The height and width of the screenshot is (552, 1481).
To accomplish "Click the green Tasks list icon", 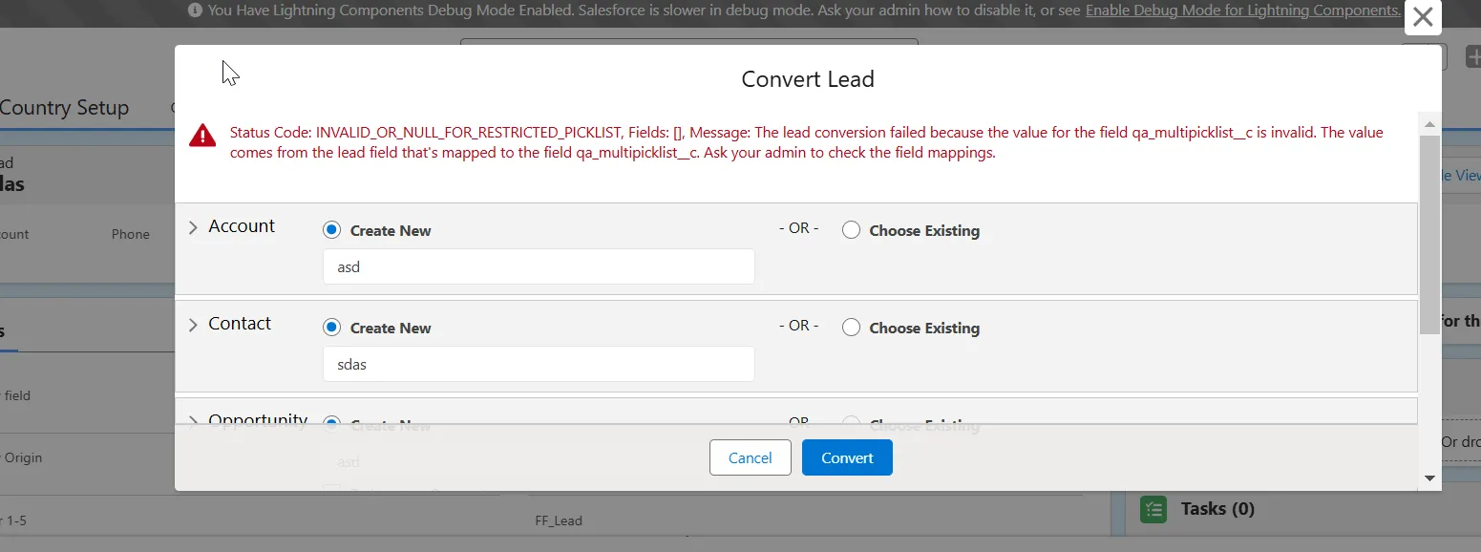I will [1153, 509].
